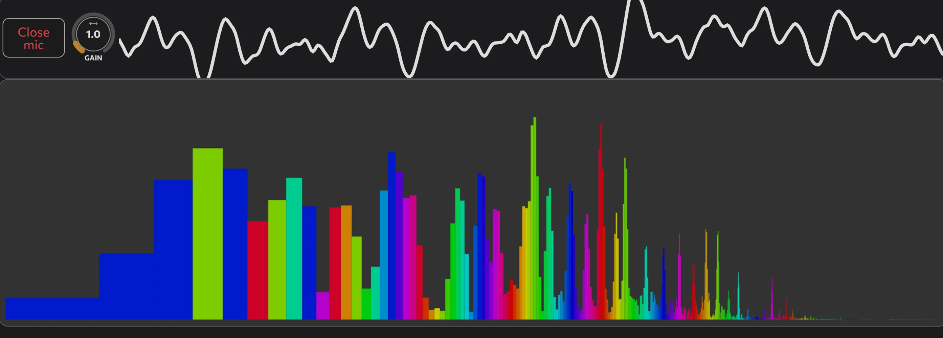Viewport: 943px width, 338px height.
Task: Click the horizontal arrow icon above the gain value
Action: [93, 24]
